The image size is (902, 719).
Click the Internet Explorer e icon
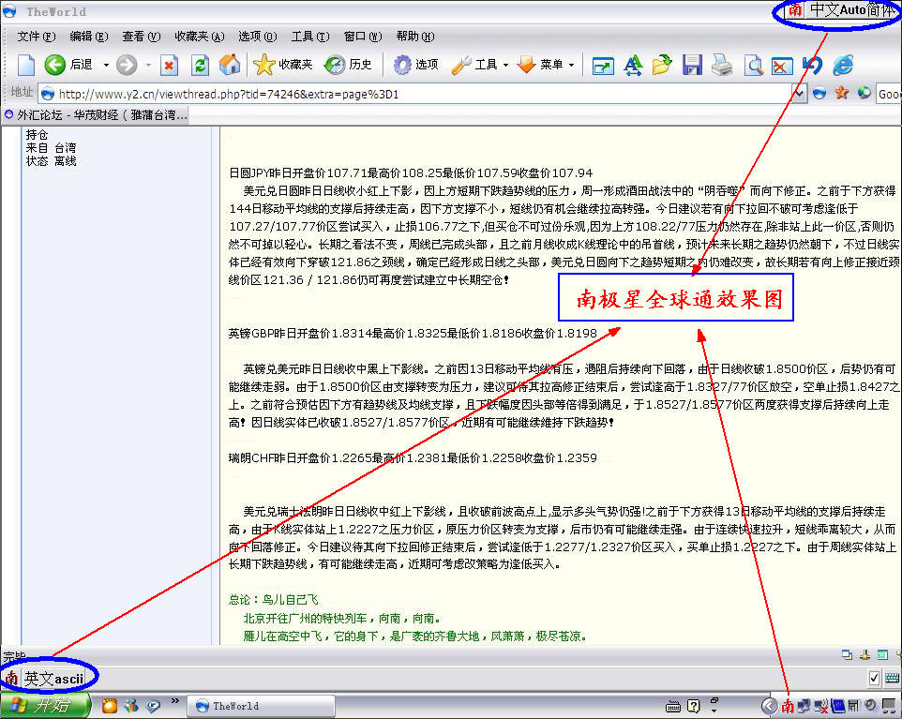(x=843, y=65)
